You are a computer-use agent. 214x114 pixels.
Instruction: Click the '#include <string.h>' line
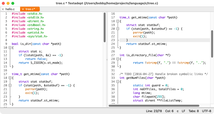(x=28, y=29)
